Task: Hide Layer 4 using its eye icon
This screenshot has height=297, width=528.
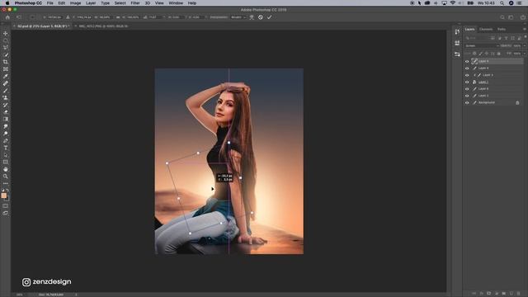Action: point(467,68)
